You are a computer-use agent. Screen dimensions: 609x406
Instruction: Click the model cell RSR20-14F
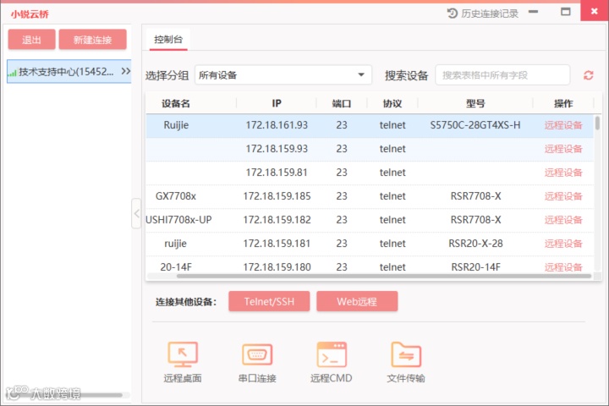[x=475, y=267]
